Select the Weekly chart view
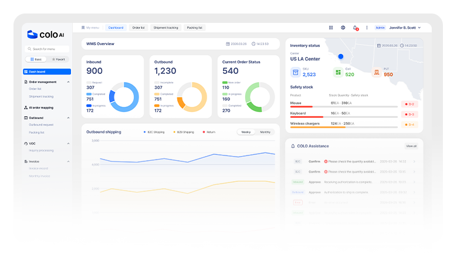The width and height of the screenshot is (457, 257). (246, 132)
